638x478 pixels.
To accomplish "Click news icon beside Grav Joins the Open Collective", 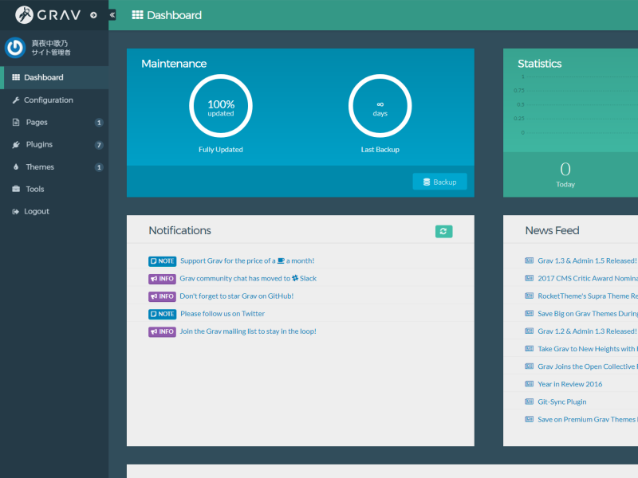I will tap(529, 366).
